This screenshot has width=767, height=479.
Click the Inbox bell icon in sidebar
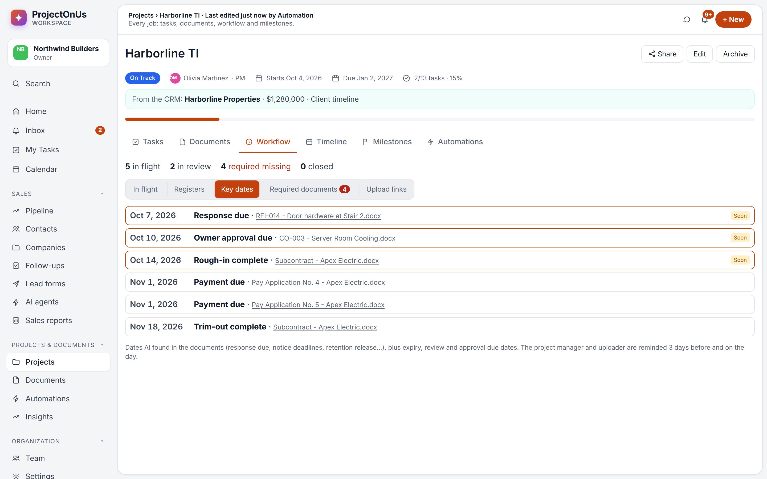pyautogui.click(x=16, y=130)
